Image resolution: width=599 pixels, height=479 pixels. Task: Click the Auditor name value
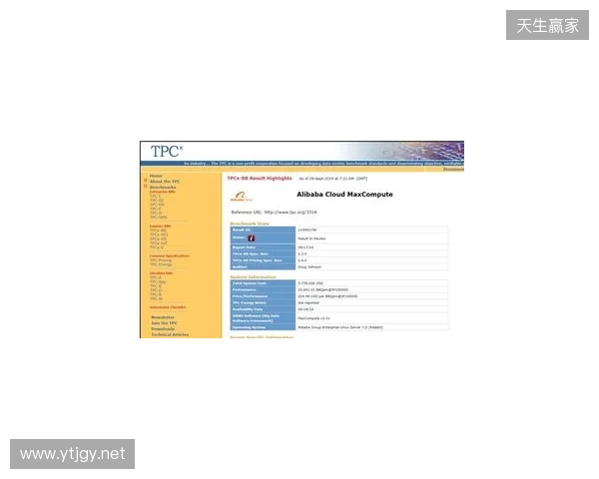pyautogui.click(x=309, y=267)
